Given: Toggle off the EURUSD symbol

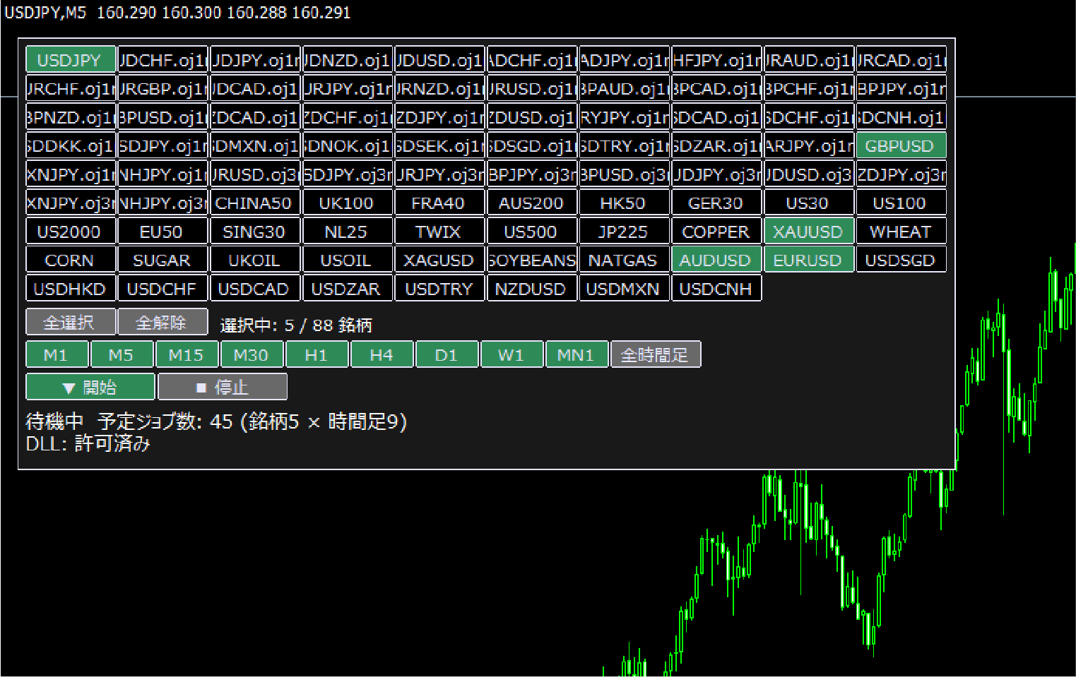Looking at the screenshot, I should point(808,260).
